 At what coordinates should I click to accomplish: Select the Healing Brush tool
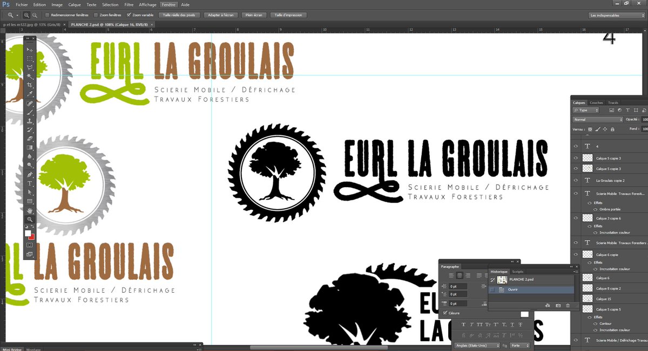tap(30, 104)
